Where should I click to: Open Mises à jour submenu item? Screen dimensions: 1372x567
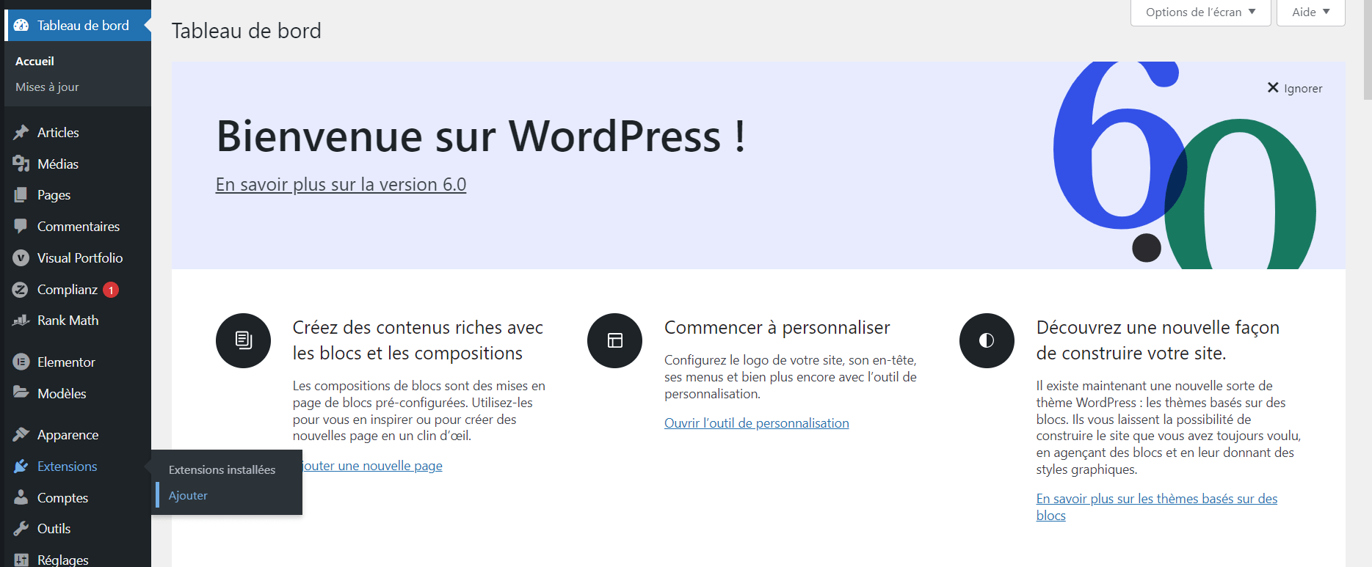pyautogui.click(x=47, y=87)
